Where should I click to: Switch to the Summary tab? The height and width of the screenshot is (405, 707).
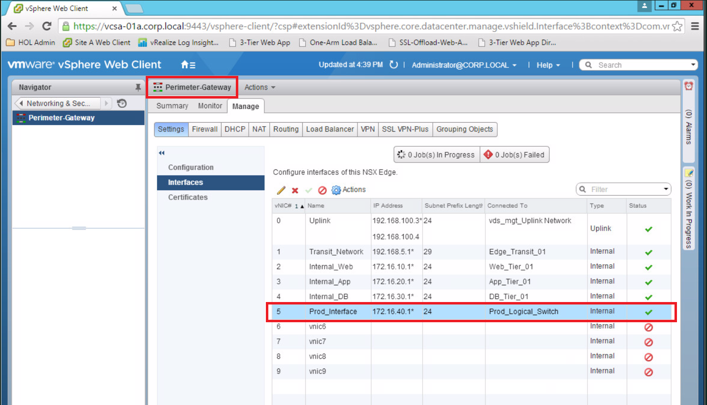(x=172, y=106)
